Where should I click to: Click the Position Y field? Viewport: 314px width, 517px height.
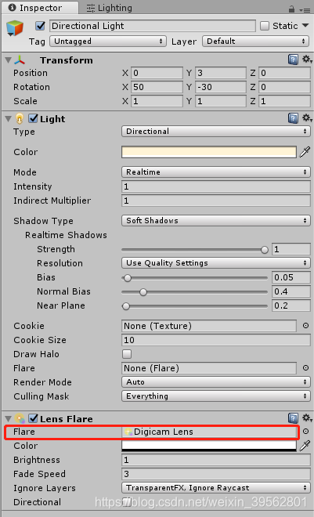220,73
